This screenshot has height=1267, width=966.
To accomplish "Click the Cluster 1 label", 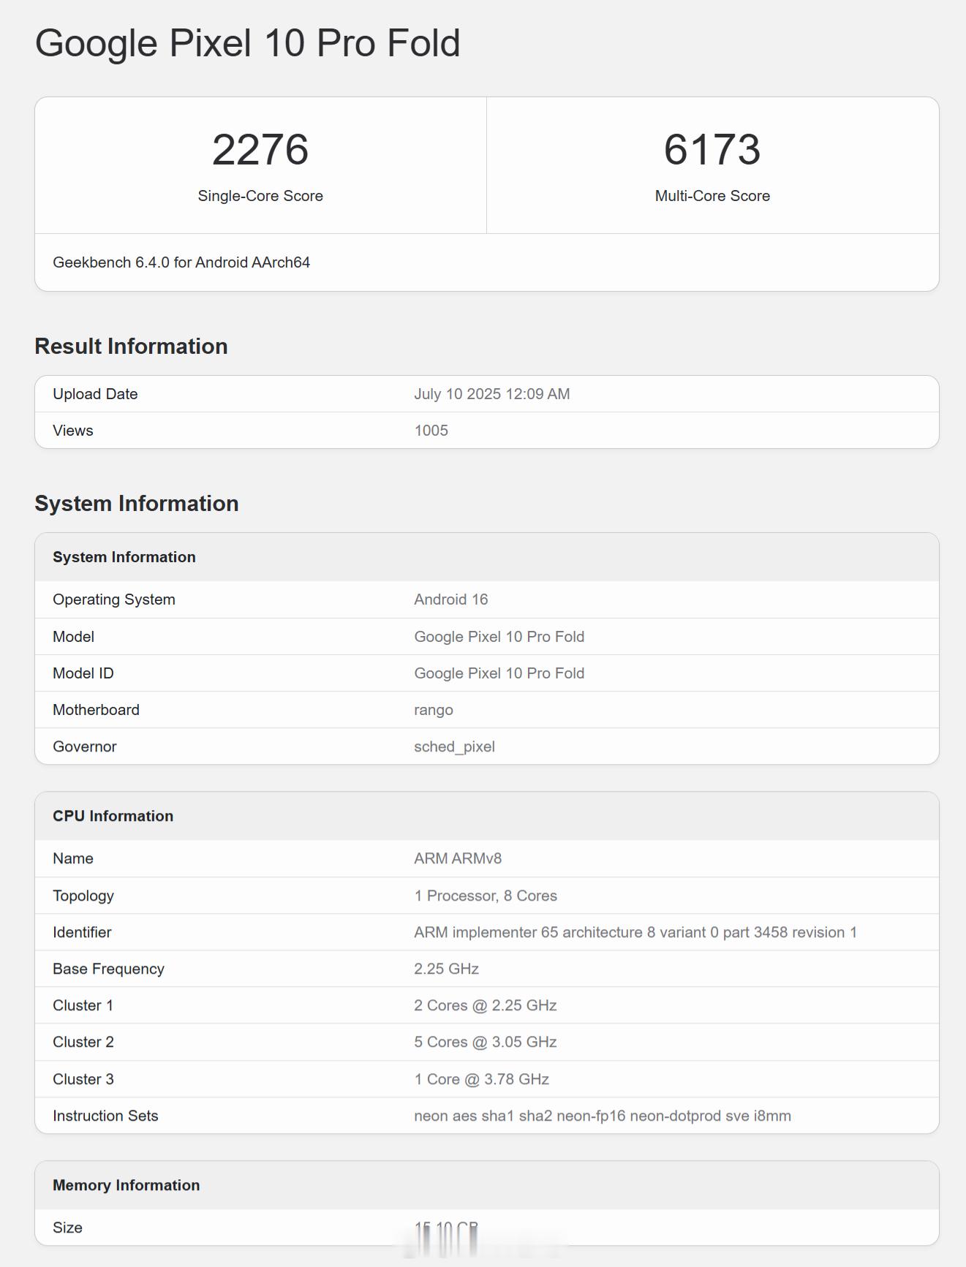I will (x=83, y=1005).
